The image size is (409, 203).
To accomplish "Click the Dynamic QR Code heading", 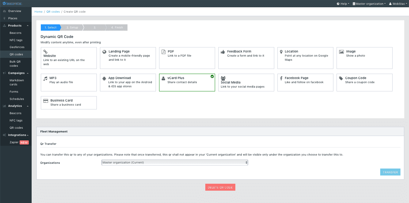I will (x=57, y=37).
